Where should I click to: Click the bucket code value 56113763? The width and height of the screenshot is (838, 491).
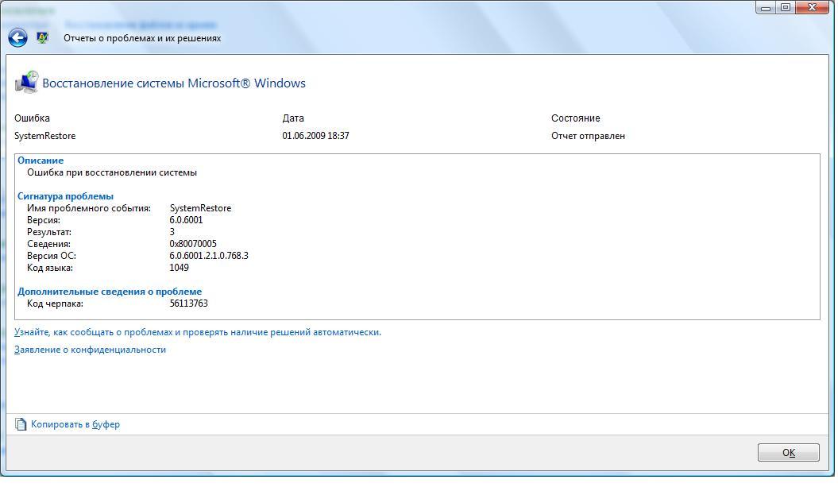189,303
